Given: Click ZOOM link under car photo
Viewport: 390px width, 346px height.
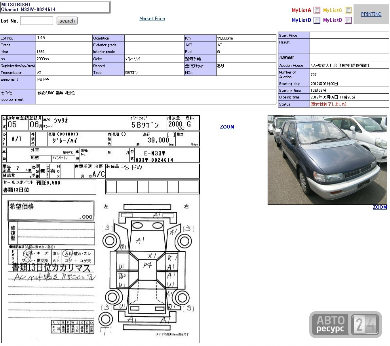Looking at the screenshot, I should click(x=380, y=207).
